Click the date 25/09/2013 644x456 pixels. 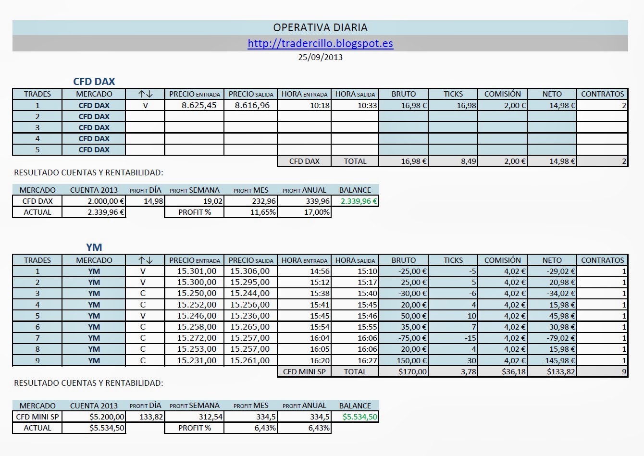[320, 57]
